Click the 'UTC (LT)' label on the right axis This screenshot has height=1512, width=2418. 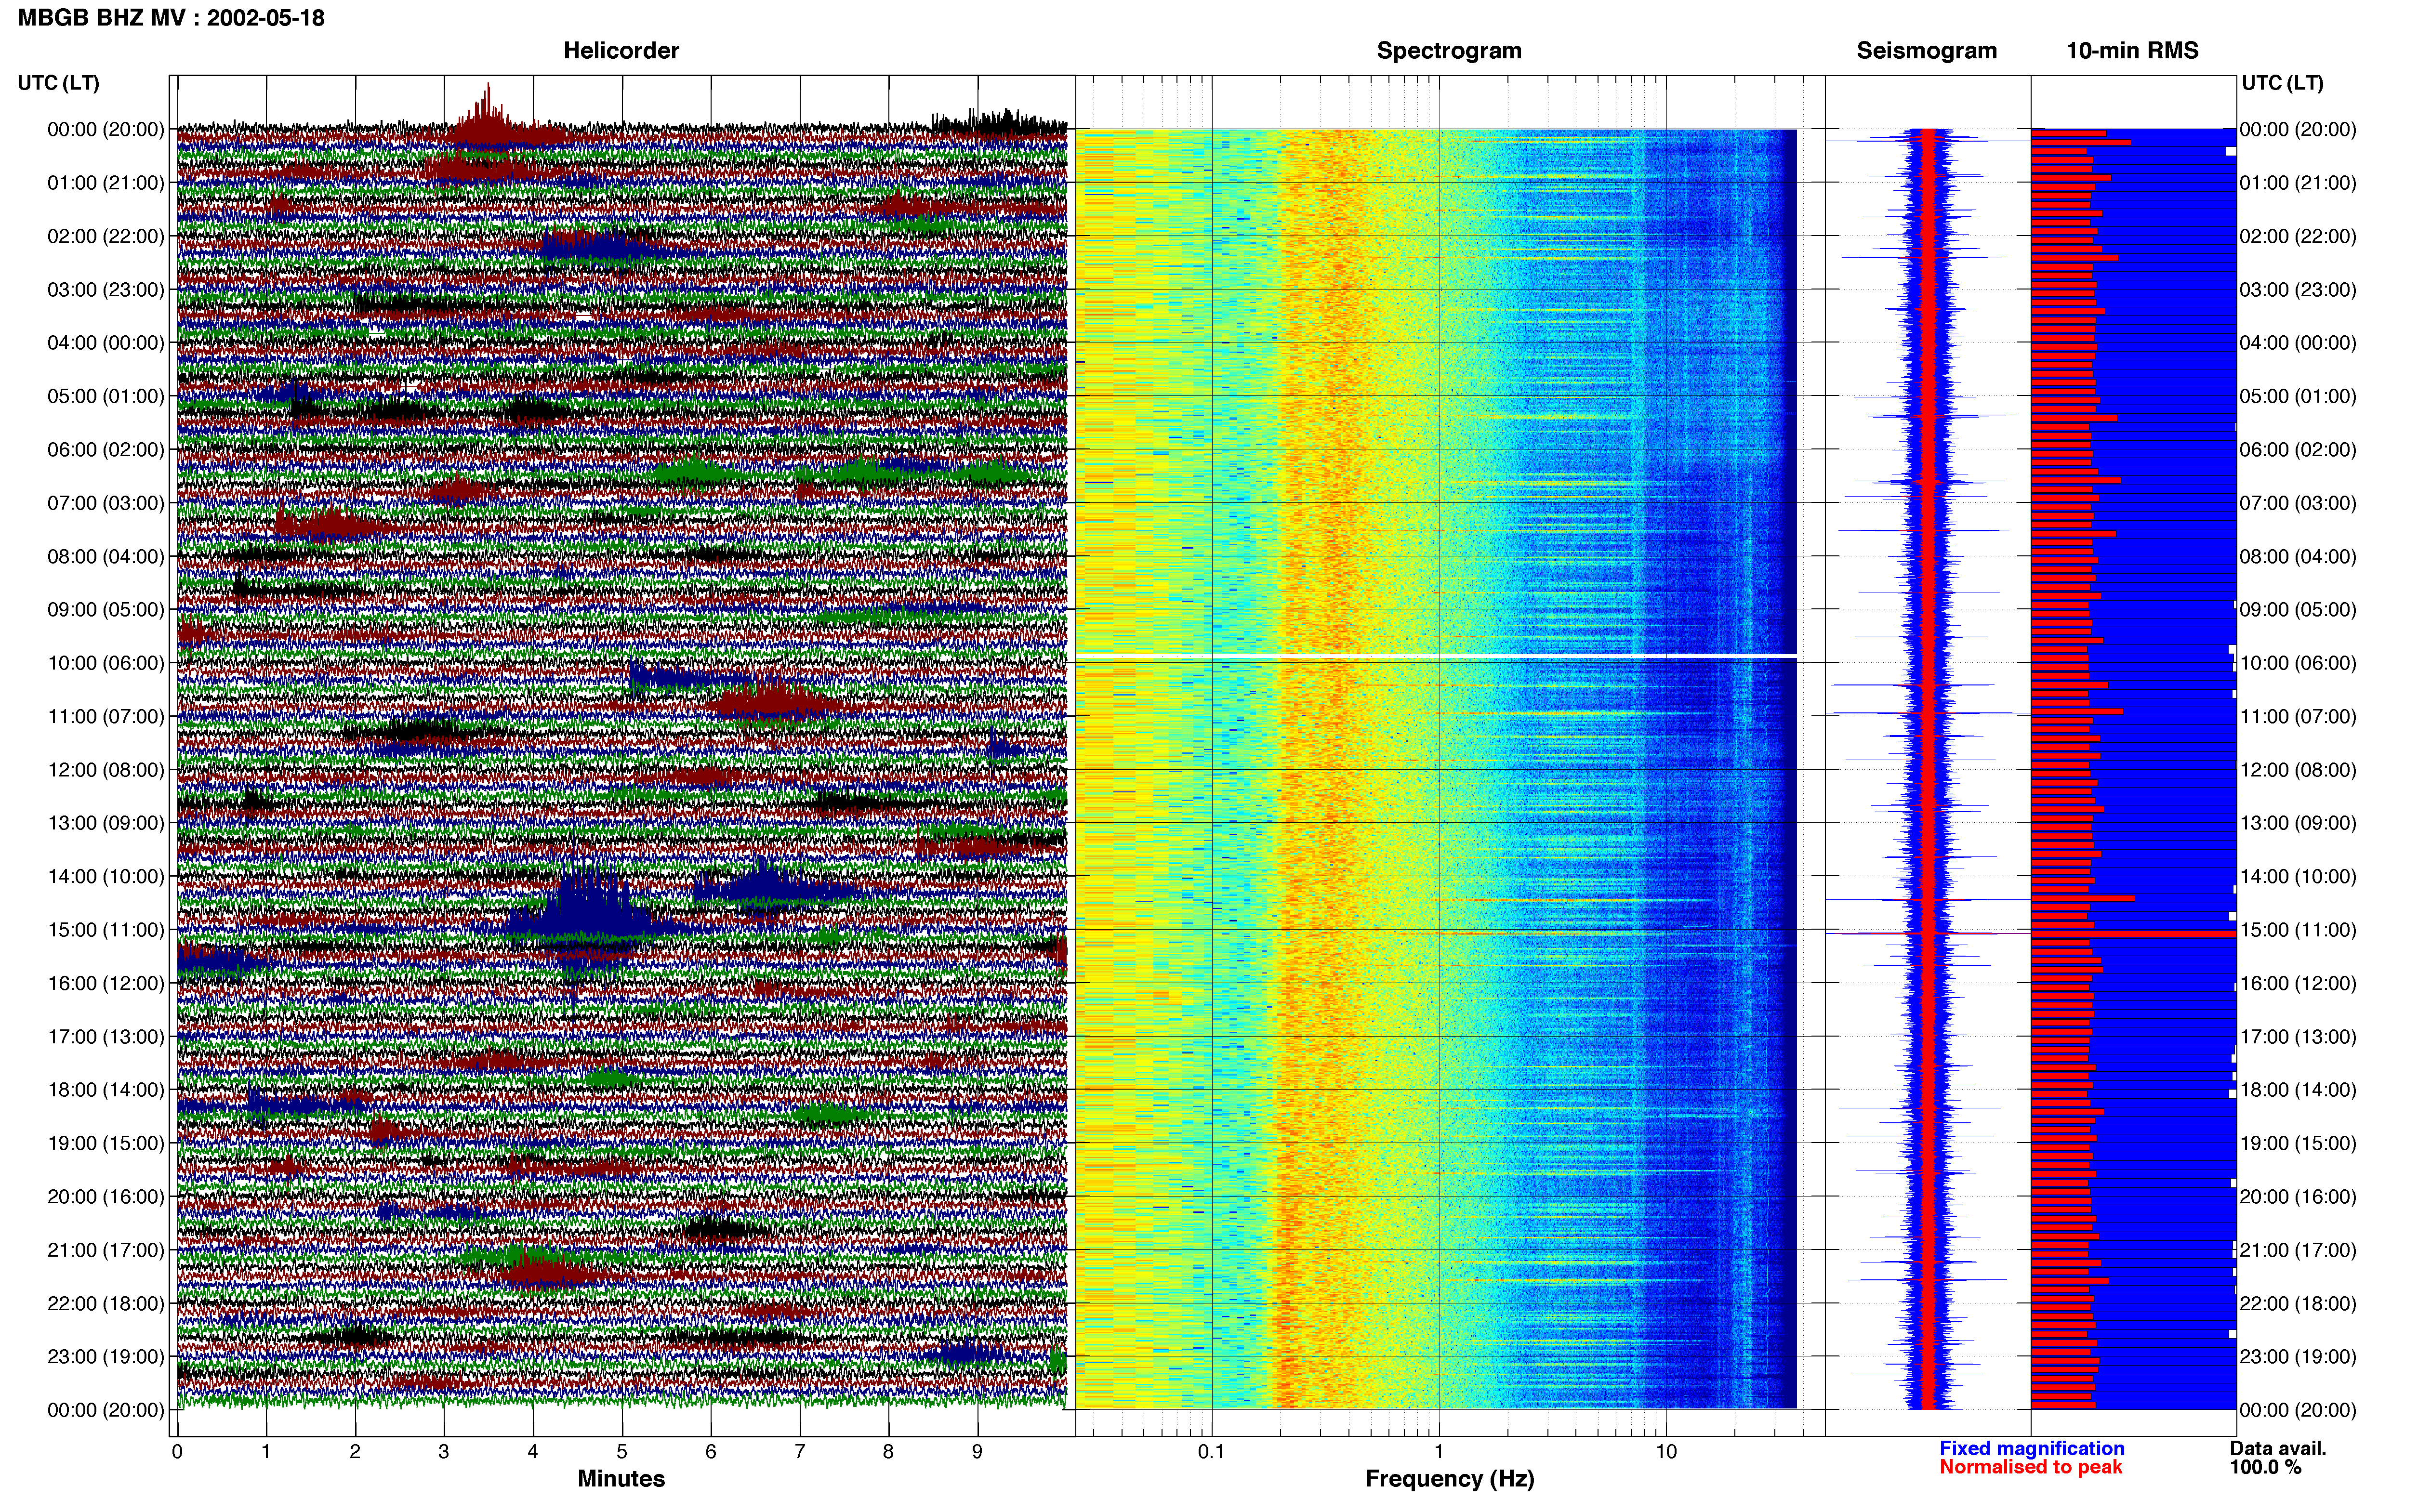click(x=2282, y=83)
